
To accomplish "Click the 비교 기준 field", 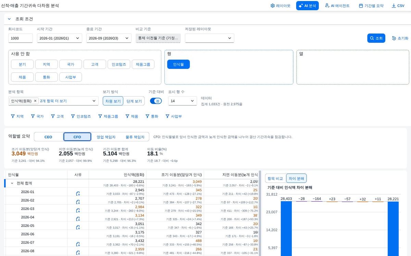I will point(158,38).
